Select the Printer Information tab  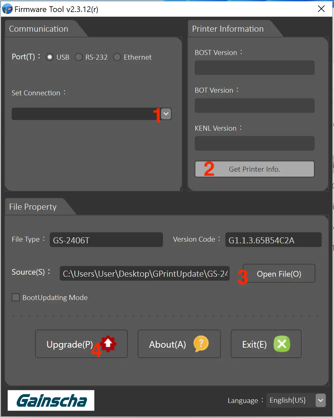pyautogui.click(x=228, y=29)
